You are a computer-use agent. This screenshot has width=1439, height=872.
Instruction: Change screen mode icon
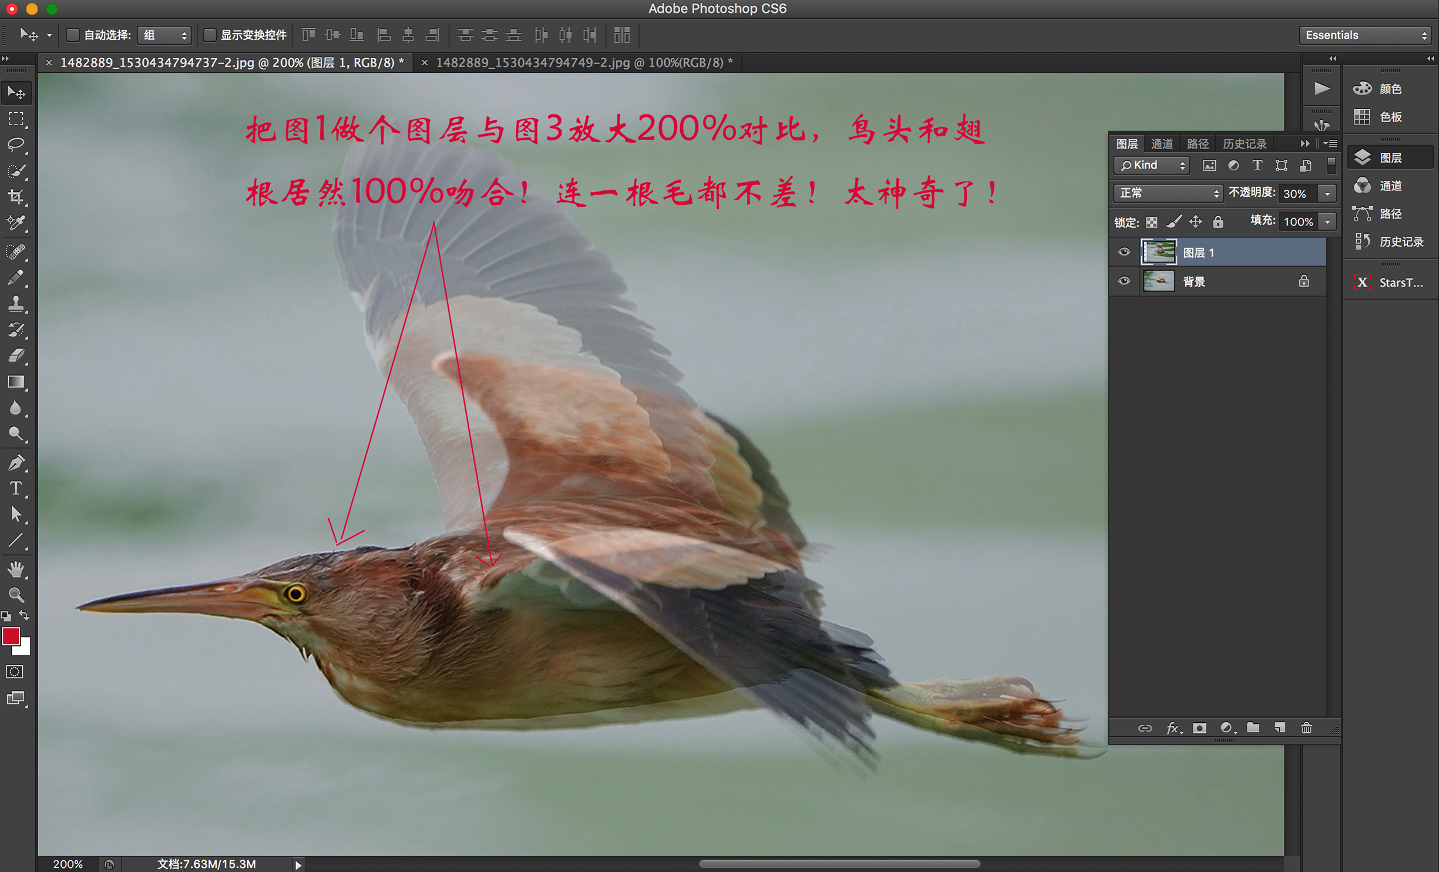16,698
